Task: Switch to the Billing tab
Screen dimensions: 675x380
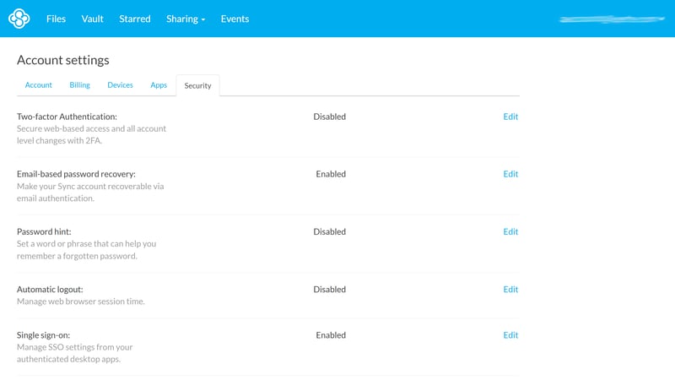Action: coord(79,85)
